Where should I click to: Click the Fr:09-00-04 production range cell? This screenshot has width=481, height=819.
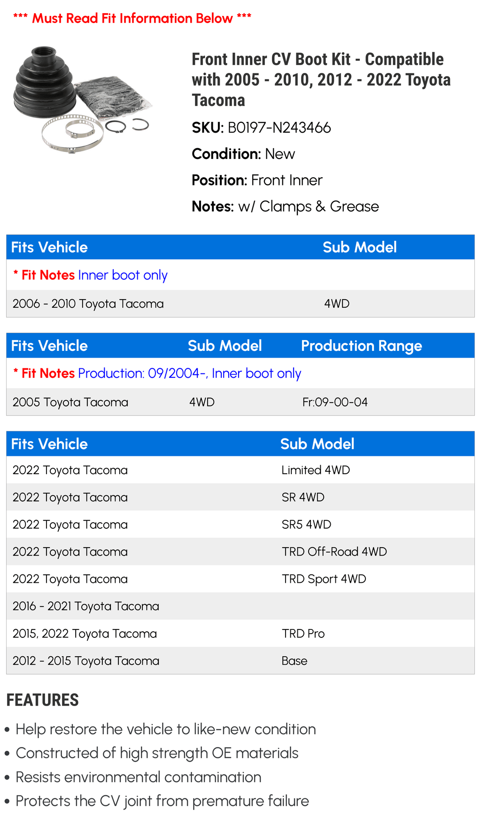point(335,402)
